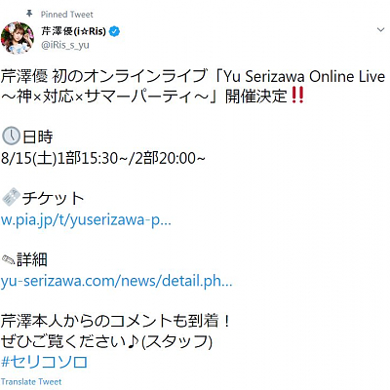This screenshot has height=390, width=390.
Task: Click the profile avatar photo
Action: tap(18, 38)
